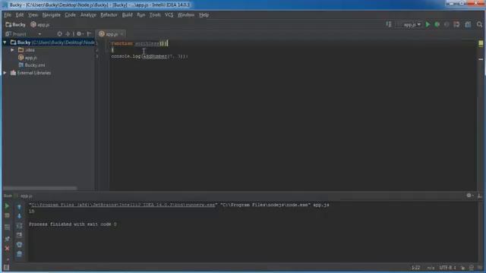Click the Bucky breadcrumb in navigation bar
This screenshot has height=273, width=486.
(16, 24)
